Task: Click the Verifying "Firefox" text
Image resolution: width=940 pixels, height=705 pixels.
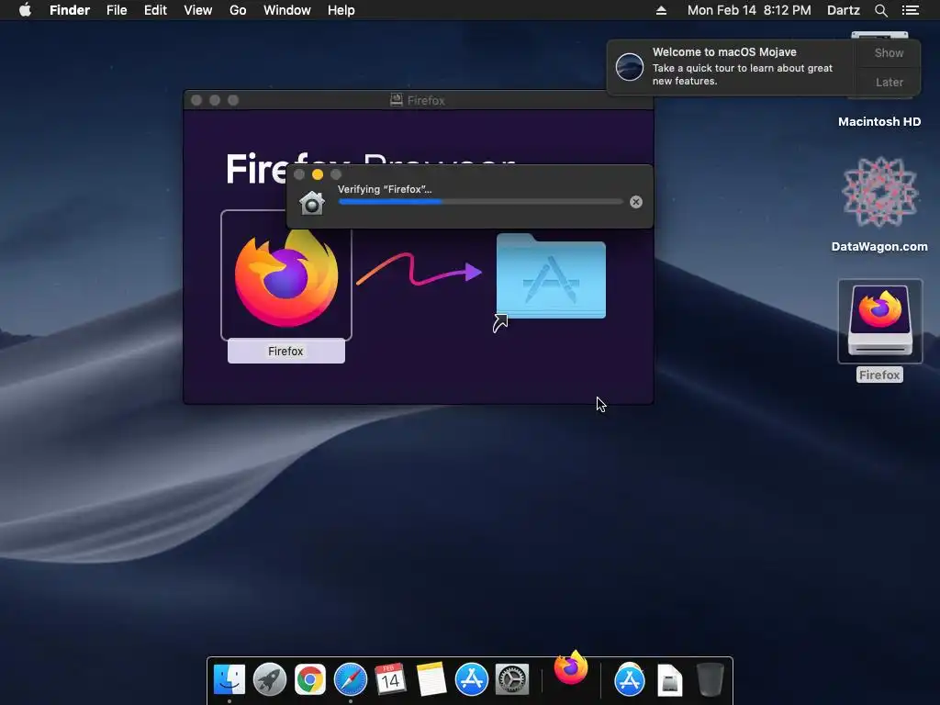Action: tap(385, 189)
